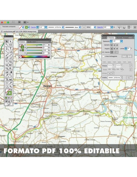Open the first Frecce arrowhead dropdown
Screen dimensions: 137x177
(x=113, y=66)
